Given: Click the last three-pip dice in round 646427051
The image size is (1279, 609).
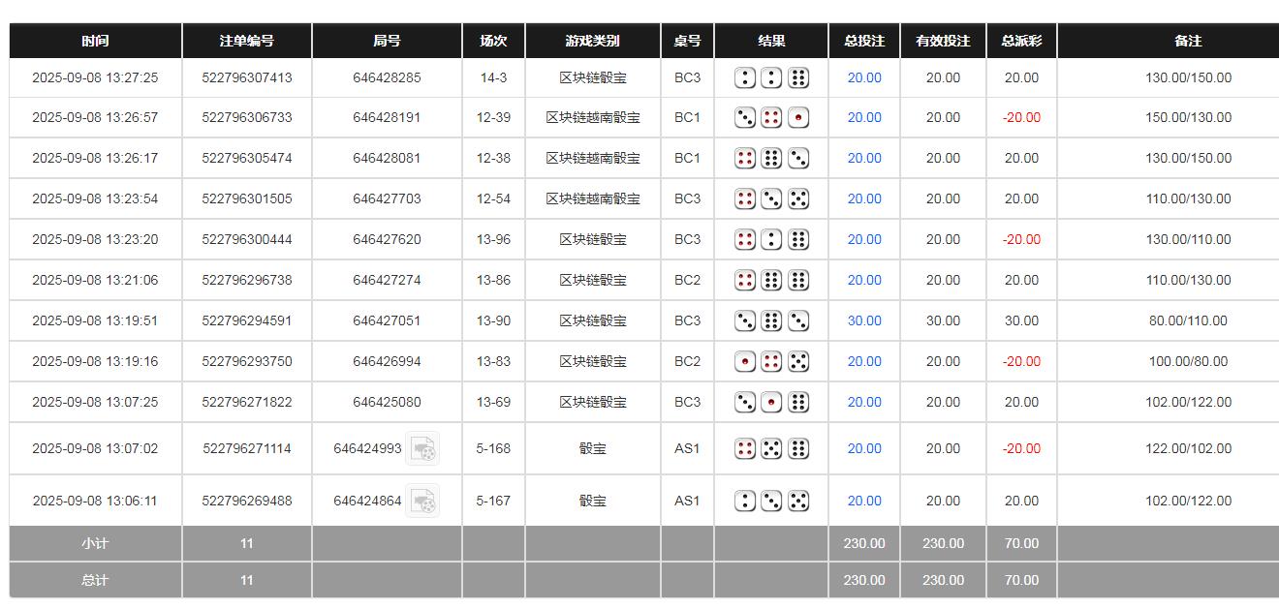Looking at the screenshot, I should [x=796, y=320].
